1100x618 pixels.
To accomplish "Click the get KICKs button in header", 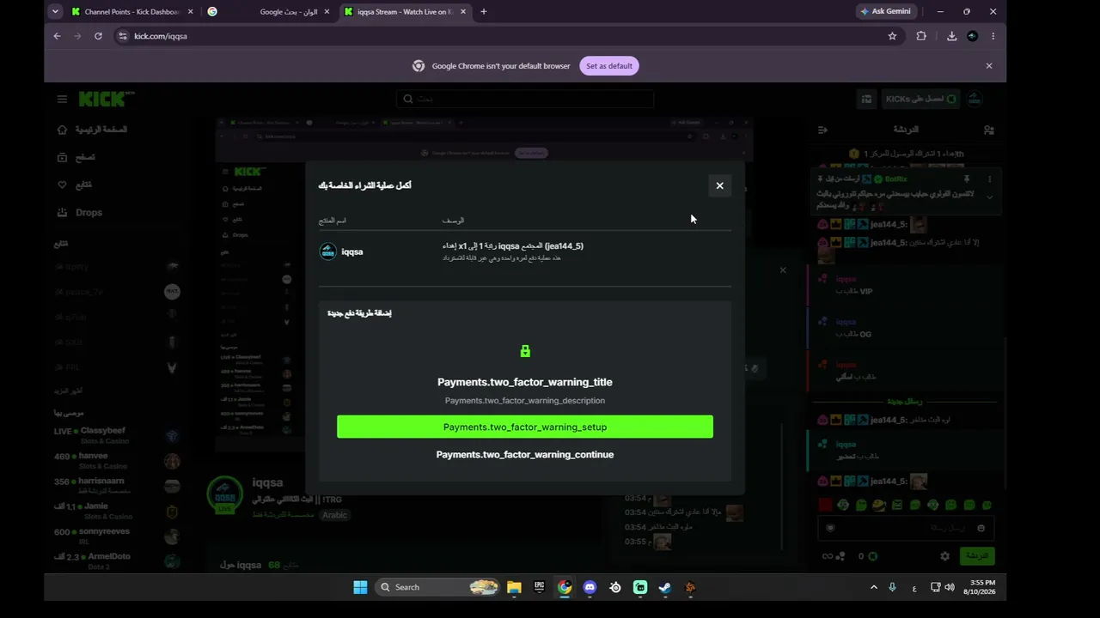I will pos(920,99).
